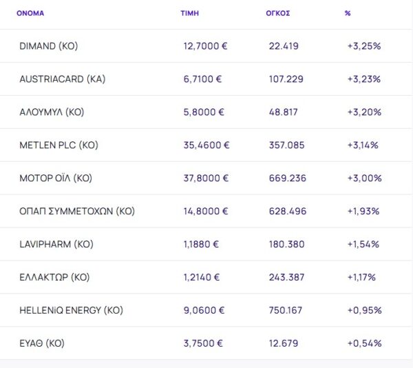The width and height of the screenshot is (413, 368).
Task: Open the ΕΥΑΘ (ΚΟ) stock
Action: point(46,343)
